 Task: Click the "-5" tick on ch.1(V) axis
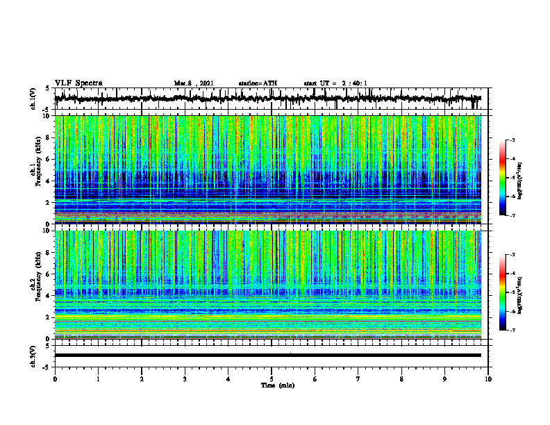[47, 110]
